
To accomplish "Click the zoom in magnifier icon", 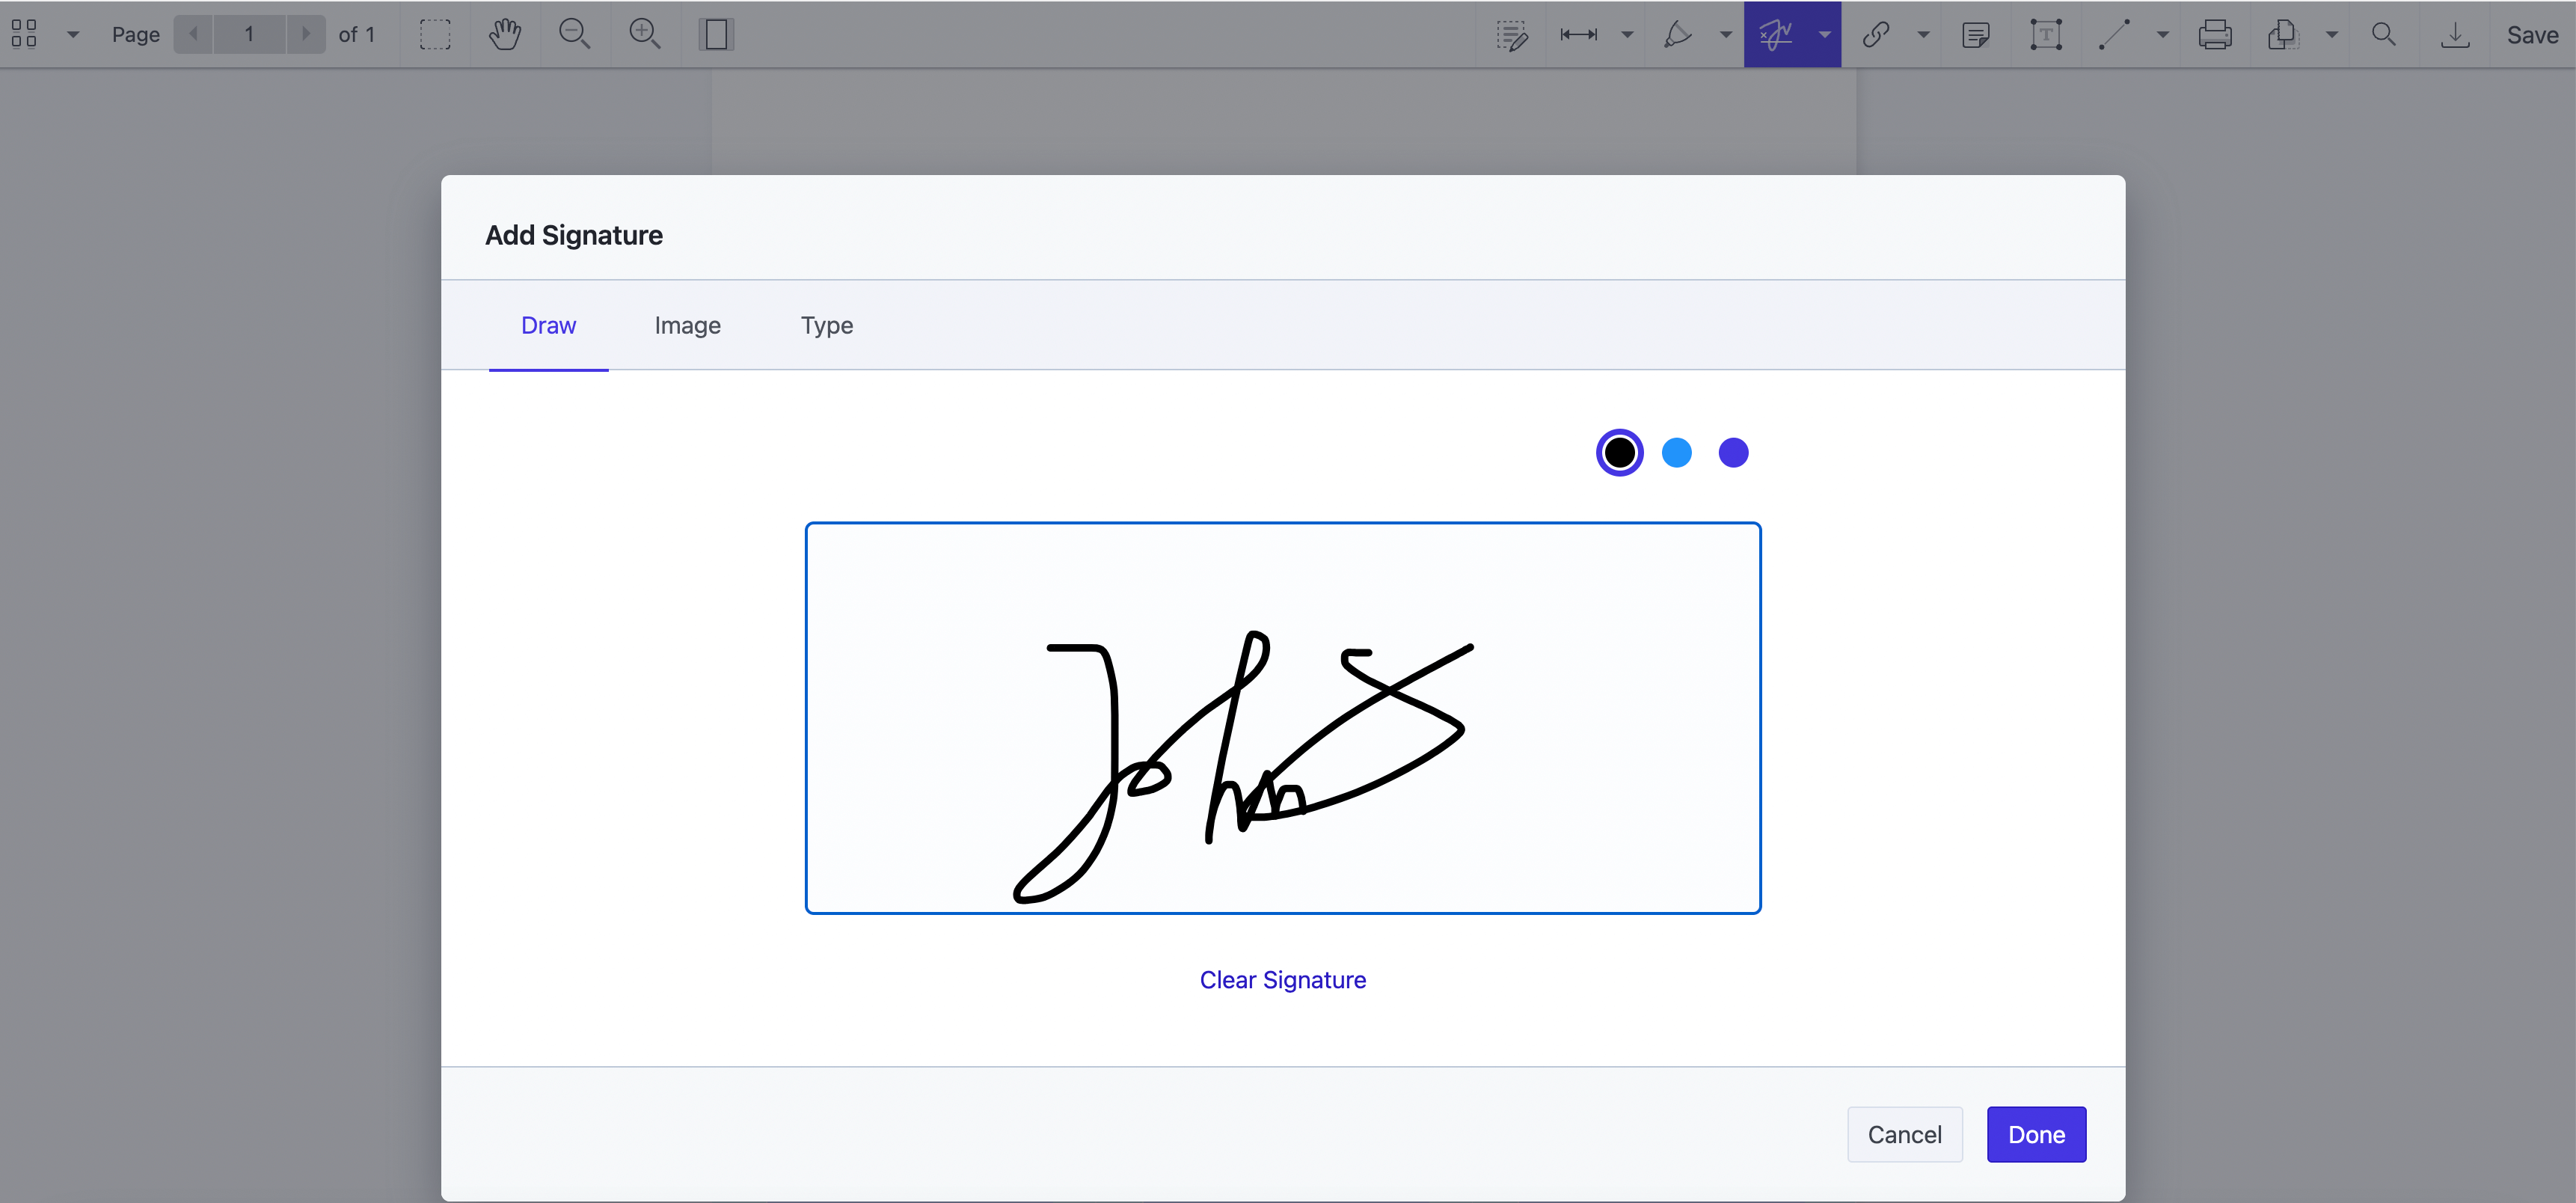I will click(x=645, y=34).
